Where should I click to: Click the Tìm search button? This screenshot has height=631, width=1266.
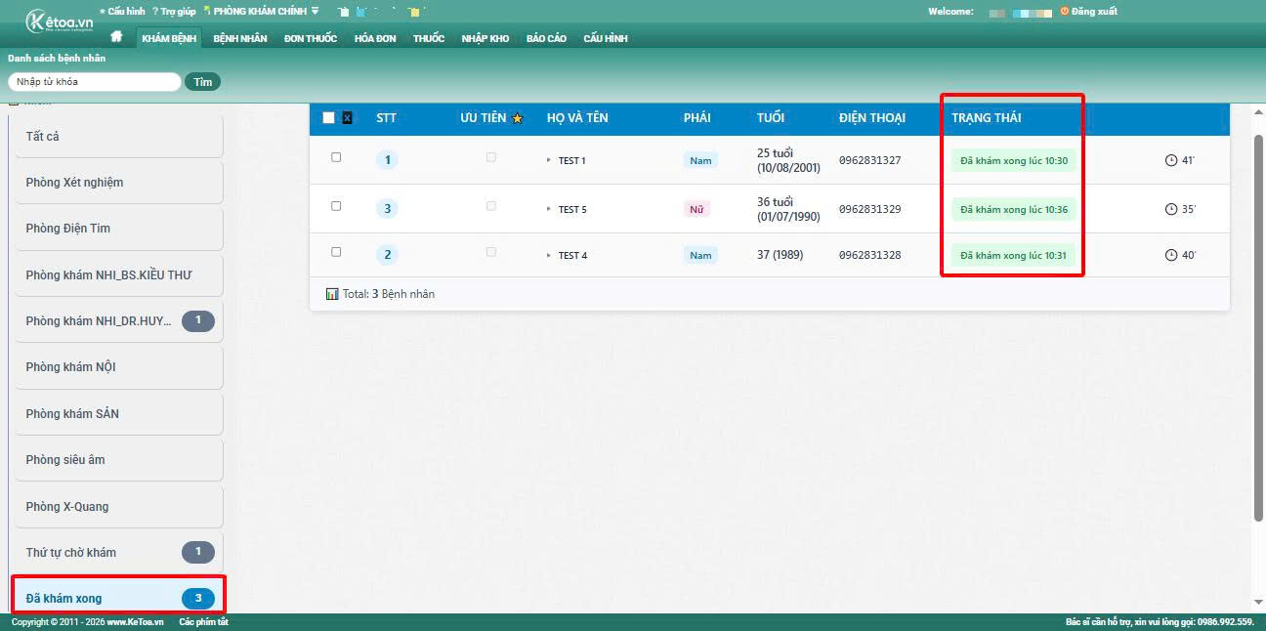click(202, 82)
